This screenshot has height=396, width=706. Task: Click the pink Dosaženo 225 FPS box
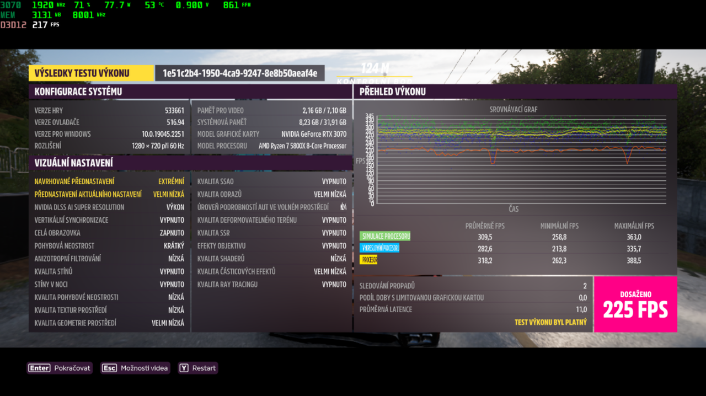pos(635,304)
